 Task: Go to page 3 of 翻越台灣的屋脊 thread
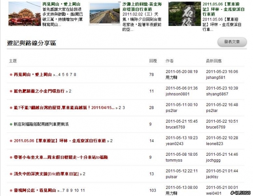pyautogui.click(x=124, y=108)
